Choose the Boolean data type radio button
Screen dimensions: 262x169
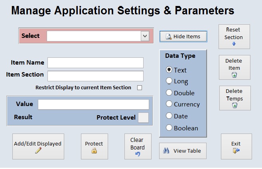[169, 128]
